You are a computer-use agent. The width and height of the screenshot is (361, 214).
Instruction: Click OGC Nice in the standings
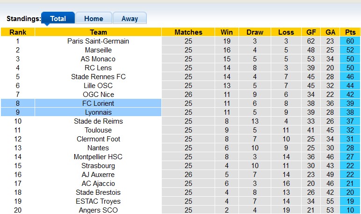(x=98, y=95)
